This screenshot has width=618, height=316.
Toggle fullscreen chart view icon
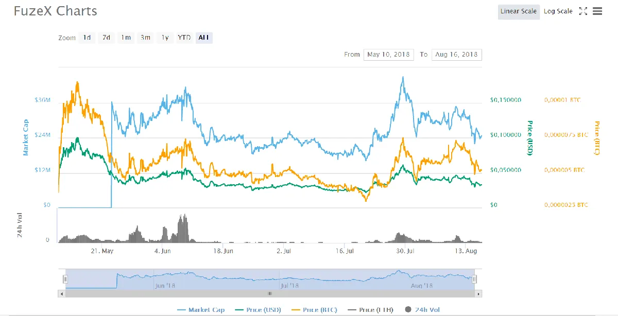(x=583, y=11)
